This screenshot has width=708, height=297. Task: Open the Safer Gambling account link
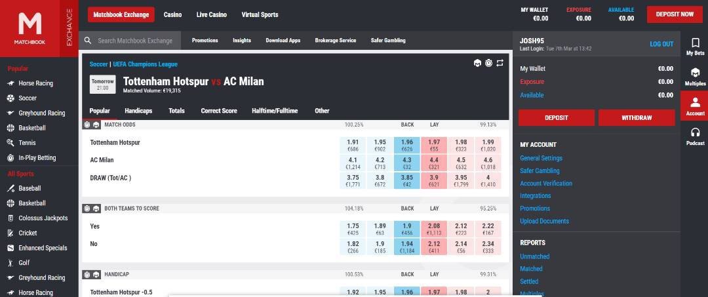[x=540, y=170]
